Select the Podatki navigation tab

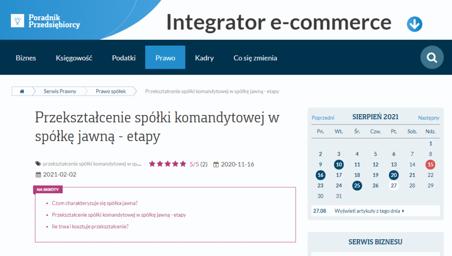[x=124, y=58]
